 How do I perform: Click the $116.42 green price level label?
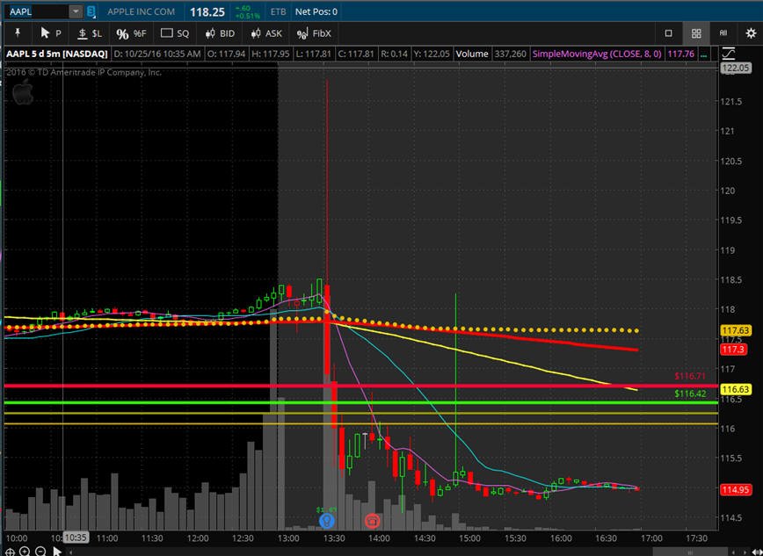[x=690, y=394]
